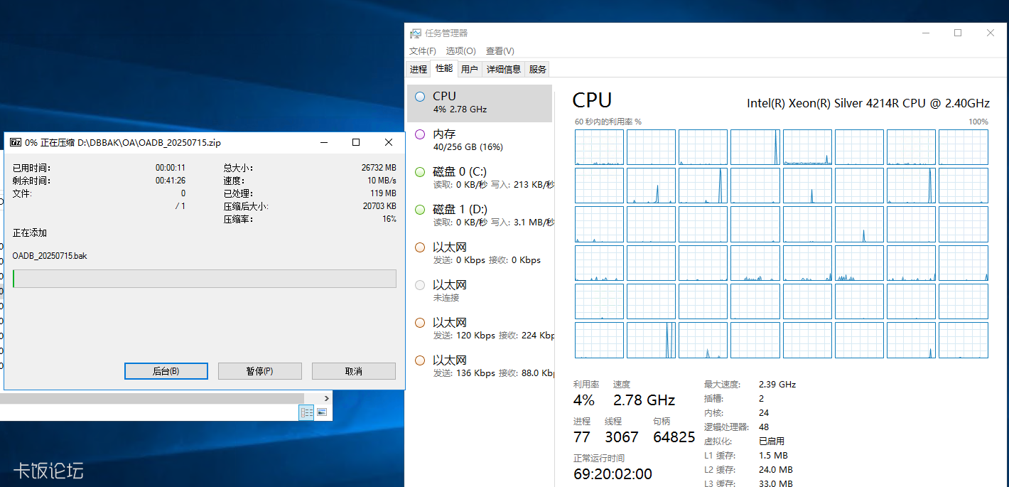Click the thread count 3067
The image size is (1009, 487).
(x=622, y=437)
